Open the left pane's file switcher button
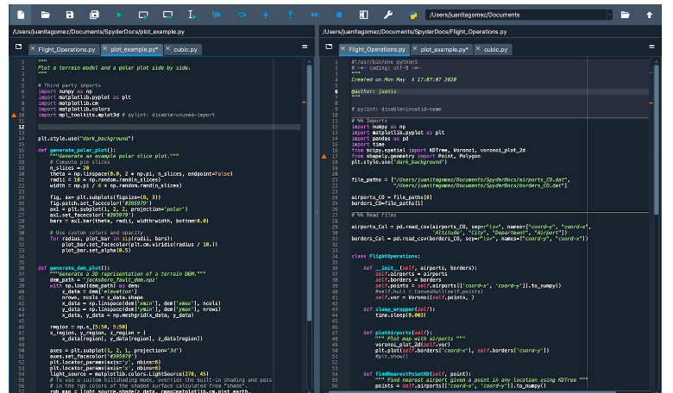Image resolution: width=673 pixels, height=393 pixels. pyautogui.click(x=17, y=48)
